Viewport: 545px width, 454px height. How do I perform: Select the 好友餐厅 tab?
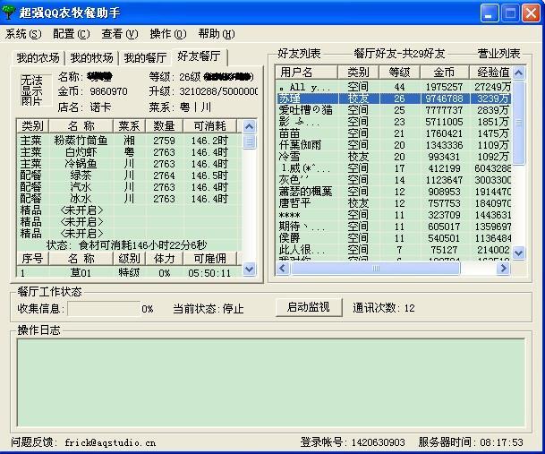pos(199,56)
